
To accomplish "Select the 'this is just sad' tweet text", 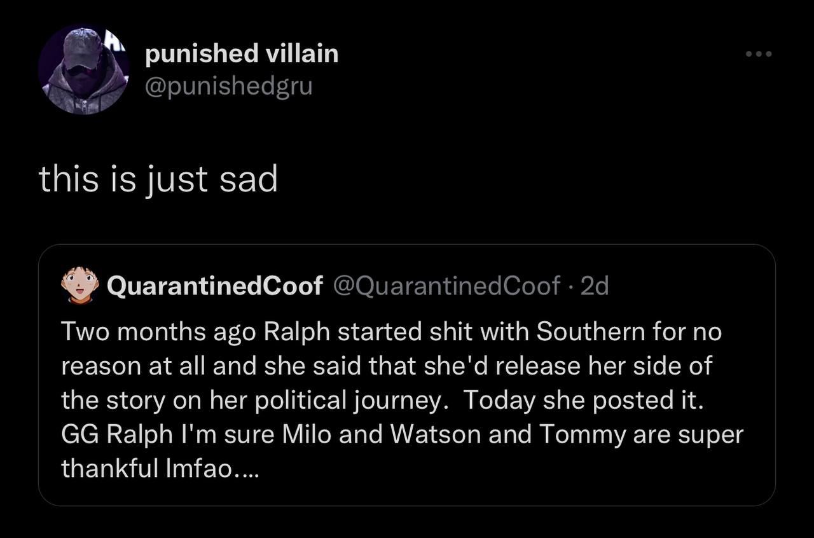I will coord(158,180).
